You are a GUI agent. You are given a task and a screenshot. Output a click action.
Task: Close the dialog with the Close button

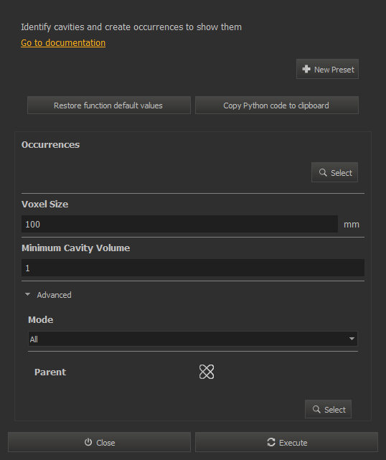tap(99, 442)
